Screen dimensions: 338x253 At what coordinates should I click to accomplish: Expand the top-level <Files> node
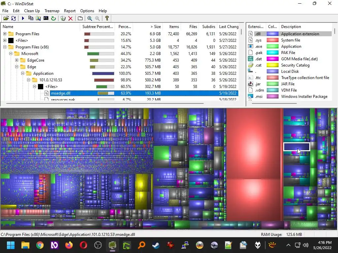[5, 40]
